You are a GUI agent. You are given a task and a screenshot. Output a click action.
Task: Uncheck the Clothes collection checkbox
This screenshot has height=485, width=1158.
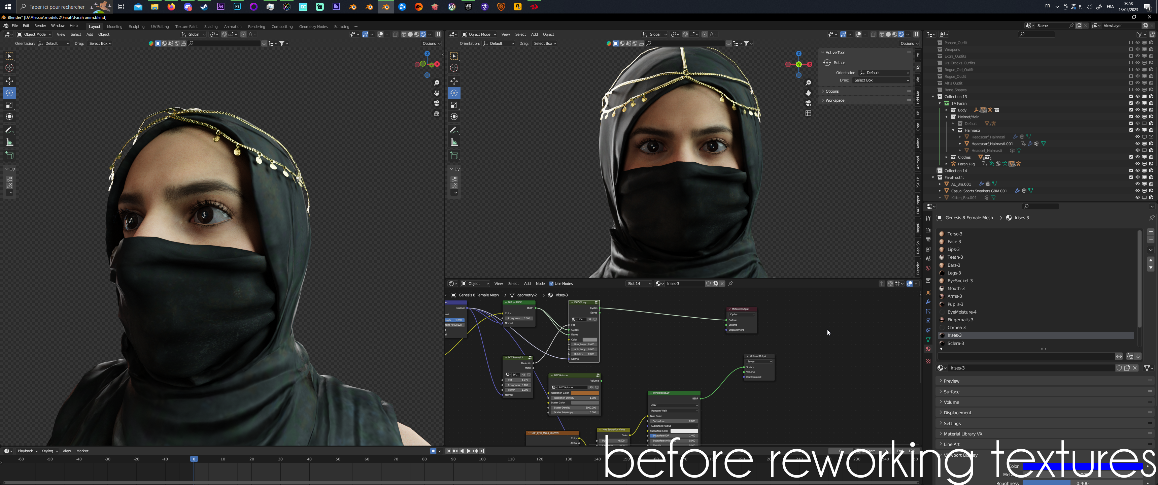(1131, 157)
